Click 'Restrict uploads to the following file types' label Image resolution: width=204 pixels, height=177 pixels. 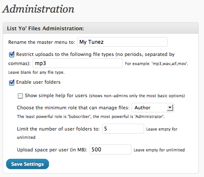coord(65,54)
